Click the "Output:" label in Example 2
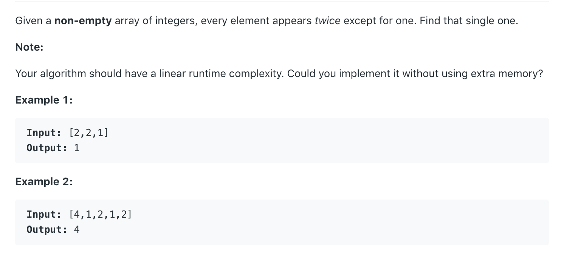This screenshot has height=260, width=564. (x=47, y=229)
